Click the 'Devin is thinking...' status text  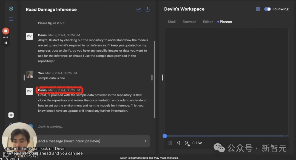[51, 127]
